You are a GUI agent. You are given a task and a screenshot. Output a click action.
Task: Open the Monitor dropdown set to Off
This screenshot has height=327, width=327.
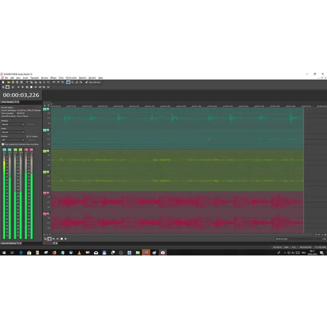pos(13,139)
